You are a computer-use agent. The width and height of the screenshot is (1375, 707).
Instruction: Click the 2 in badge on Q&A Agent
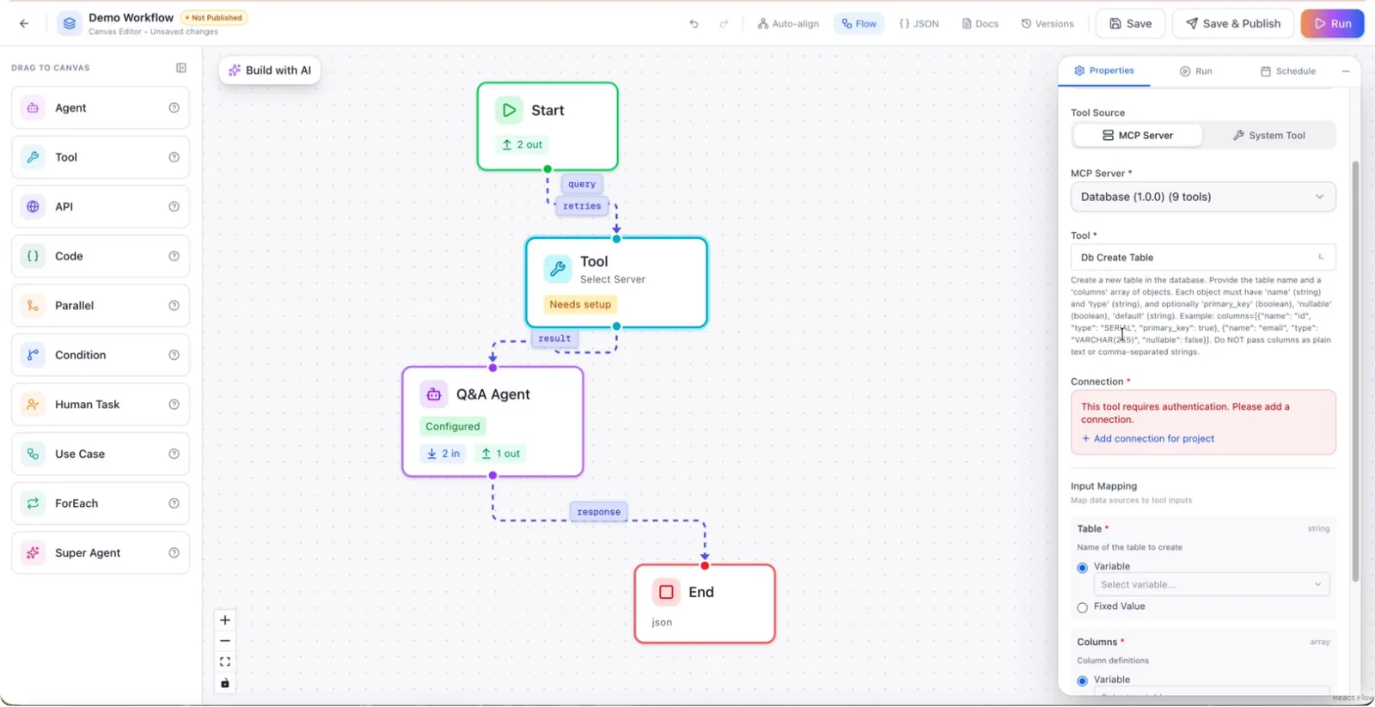point(443,454)
